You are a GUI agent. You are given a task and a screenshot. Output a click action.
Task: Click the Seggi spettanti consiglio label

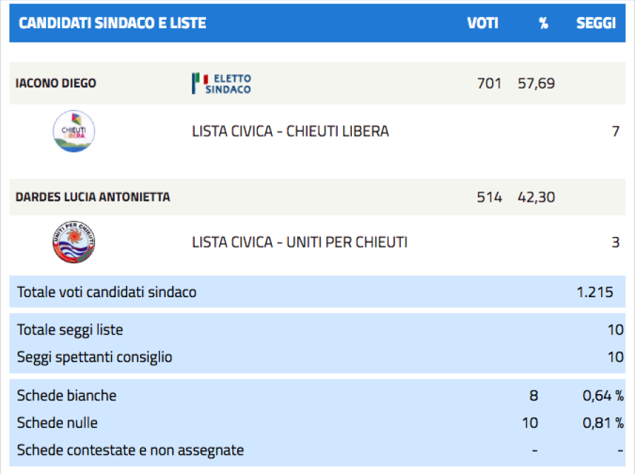point(94,357)
